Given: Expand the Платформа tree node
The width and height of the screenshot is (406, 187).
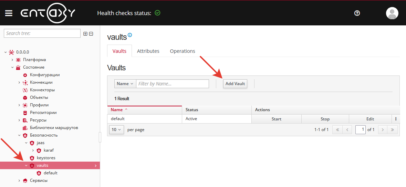Looking at the screenshot, I should 12,60.
